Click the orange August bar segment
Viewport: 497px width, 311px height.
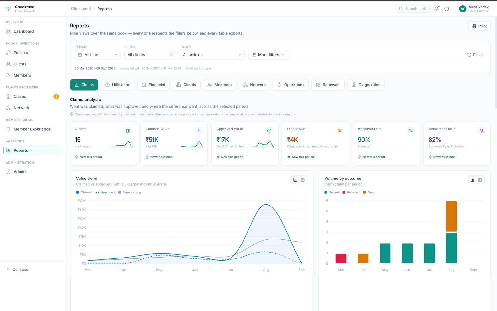pos(451,216)
